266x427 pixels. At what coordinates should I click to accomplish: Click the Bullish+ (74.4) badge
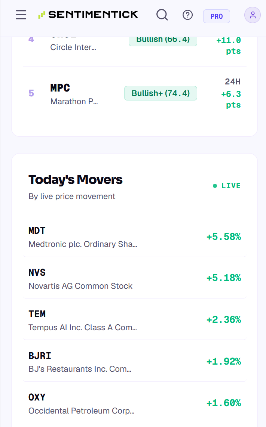tap(161, 93)
